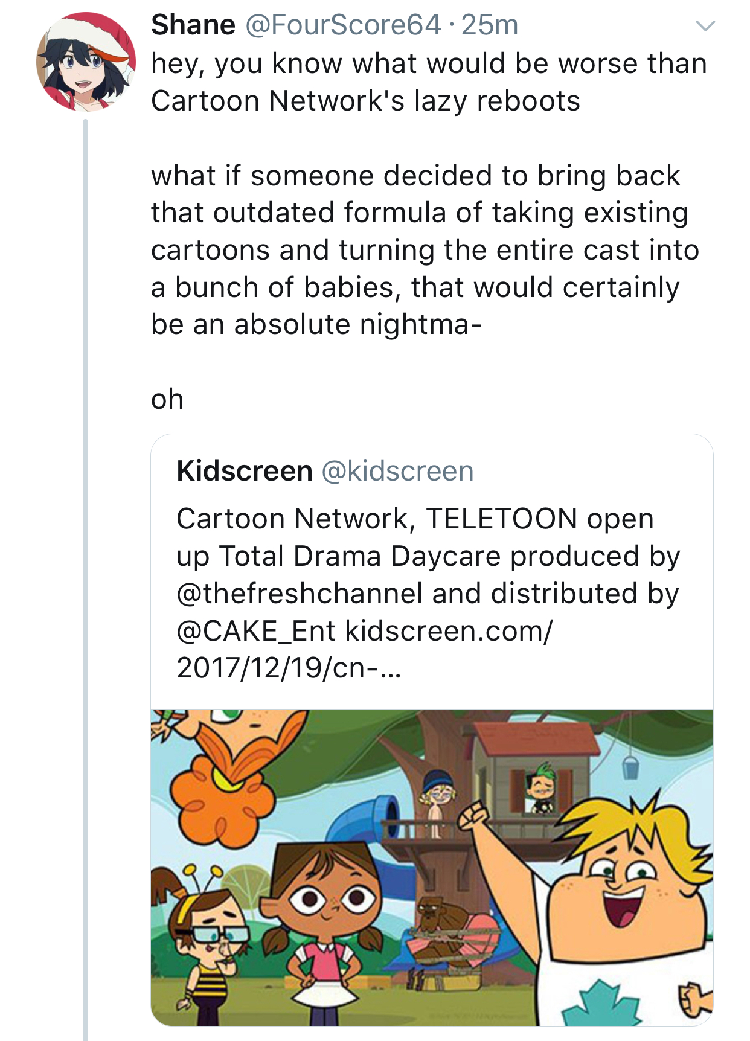
Task: Tap the thread connector line under avatar
Action: click(x=85, y=580)
